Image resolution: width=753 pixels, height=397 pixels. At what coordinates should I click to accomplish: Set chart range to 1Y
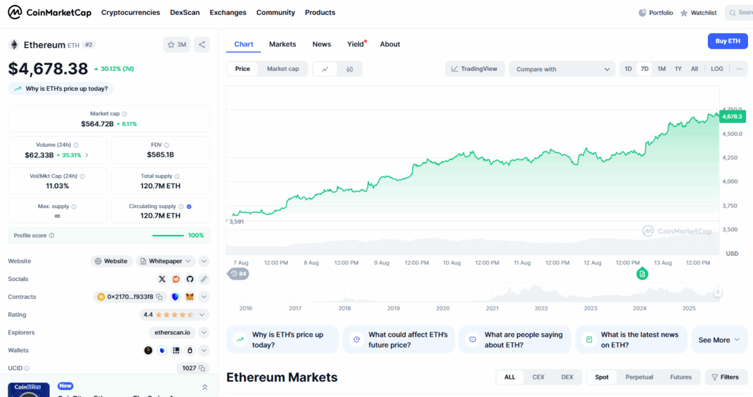pyautogui.click(x=678, y=69)
